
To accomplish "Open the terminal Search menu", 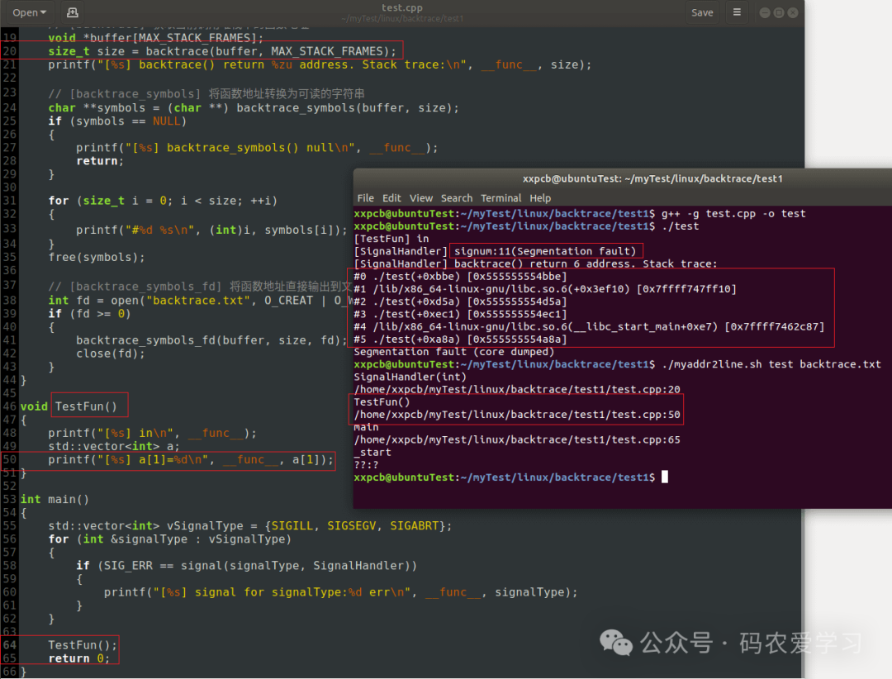I will click(457, 198).
